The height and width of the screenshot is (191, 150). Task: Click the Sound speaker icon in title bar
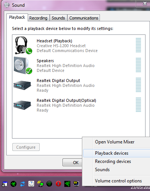tap(7, 5)
